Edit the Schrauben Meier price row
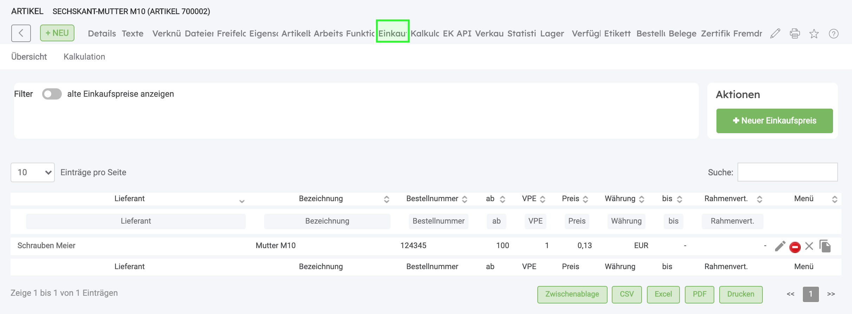The height and width of the screenshot is (314, 852). coord(780,246)
